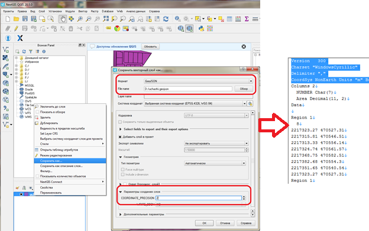
Task: Open the Database menu in the menu bar
Action: coord(108,11)
